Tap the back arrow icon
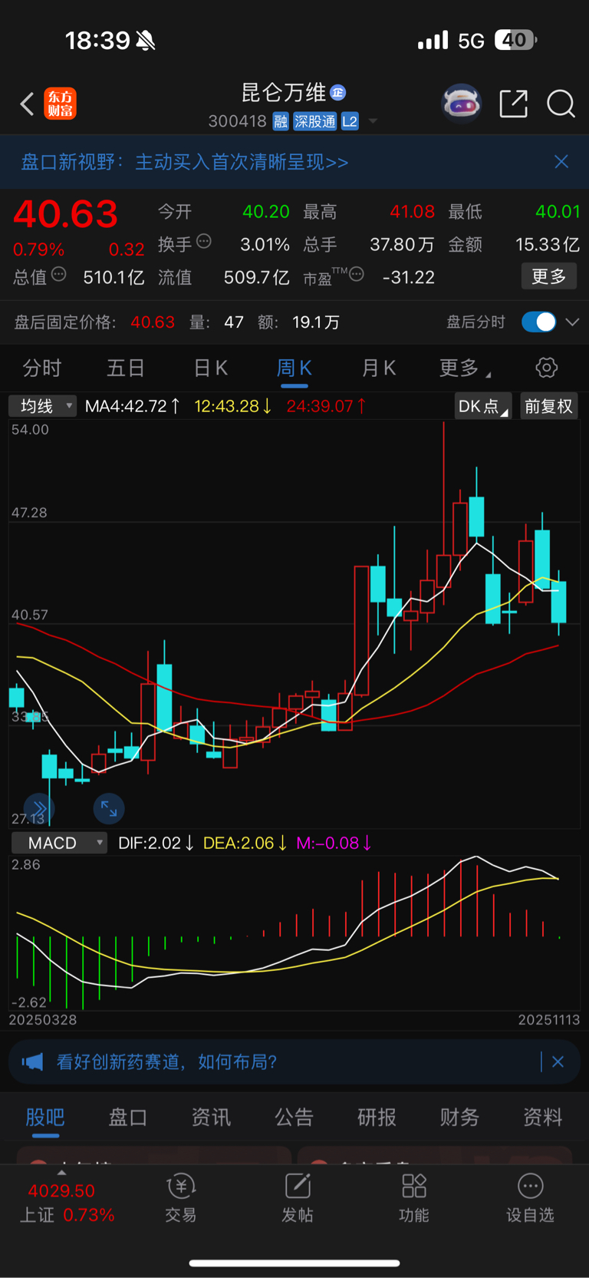This screenshot has width=589, height=1278. [27, 104]
